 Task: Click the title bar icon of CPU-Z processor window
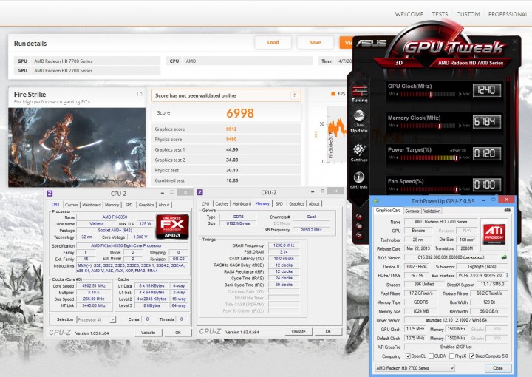pos(50,194)
